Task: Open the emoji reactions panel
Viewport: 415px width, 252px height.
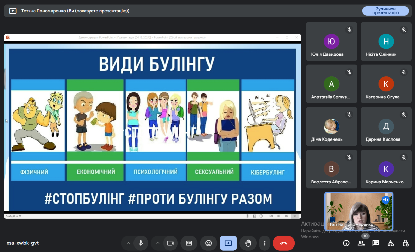Action: pyautogui.click(x=209, y=243)
